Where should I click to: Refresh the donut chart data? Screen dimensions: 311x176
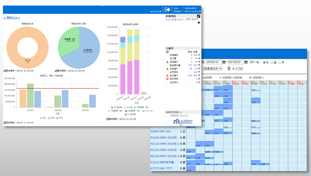coord(5,71)
